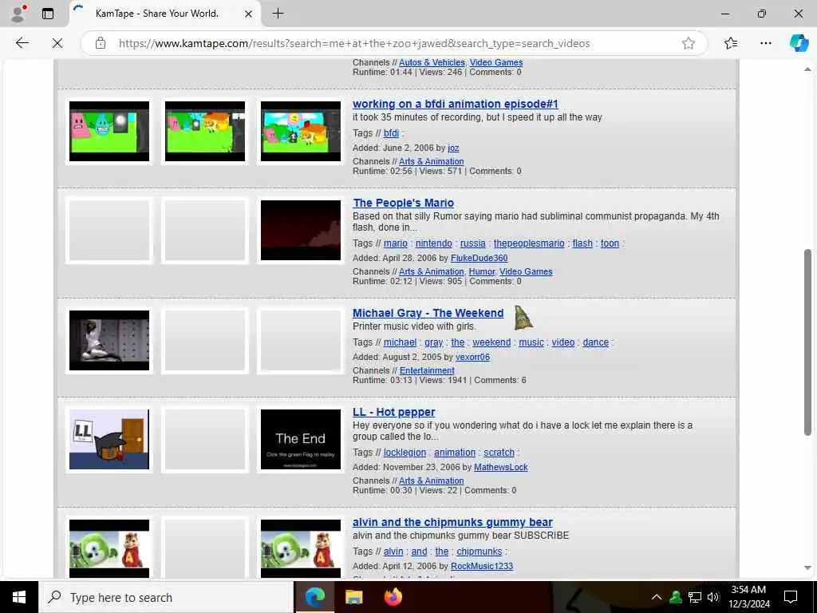
Task: Close the KamTape tab
Action: [249, 14]
